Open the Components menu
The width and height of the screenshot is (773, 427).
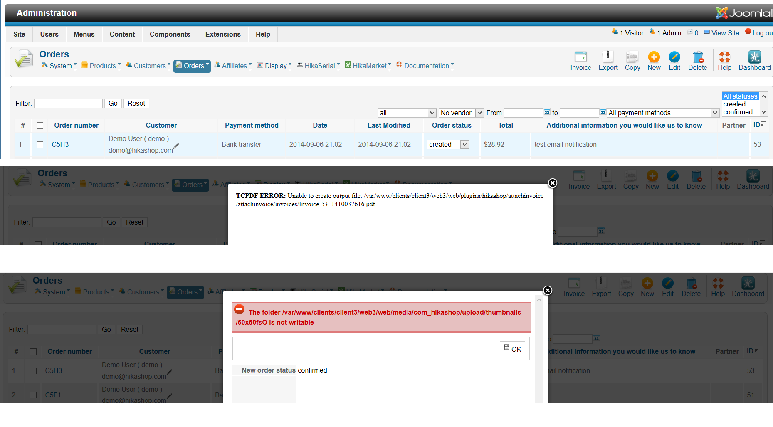coord(170,34)
